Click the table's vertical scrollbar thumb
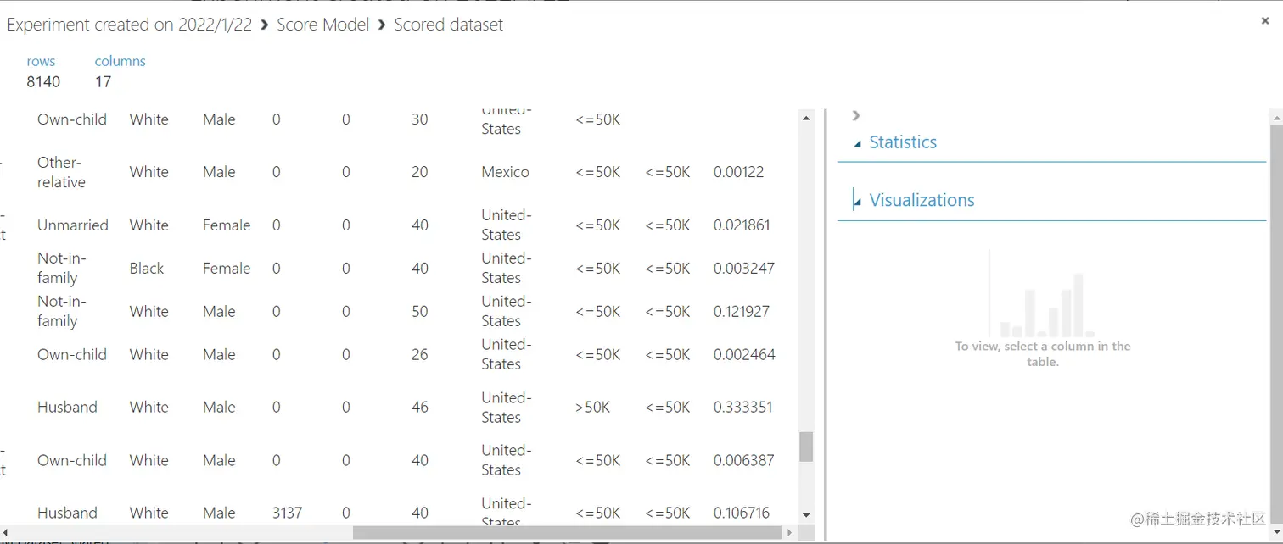The image size is (1283, 544). click(806, 447)
